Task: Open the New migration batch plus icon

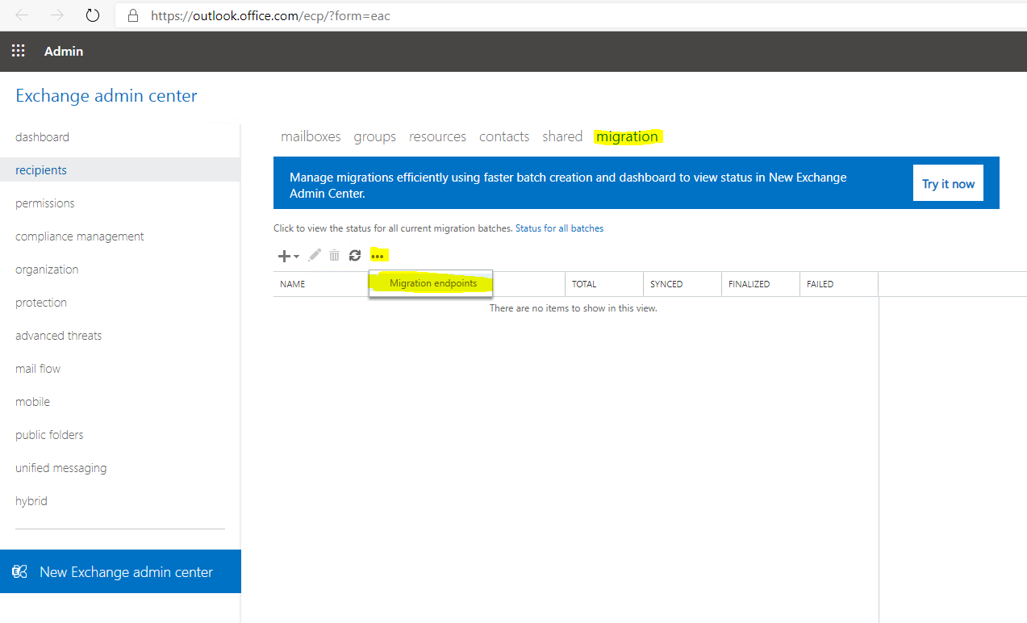Action: (284, 255)
